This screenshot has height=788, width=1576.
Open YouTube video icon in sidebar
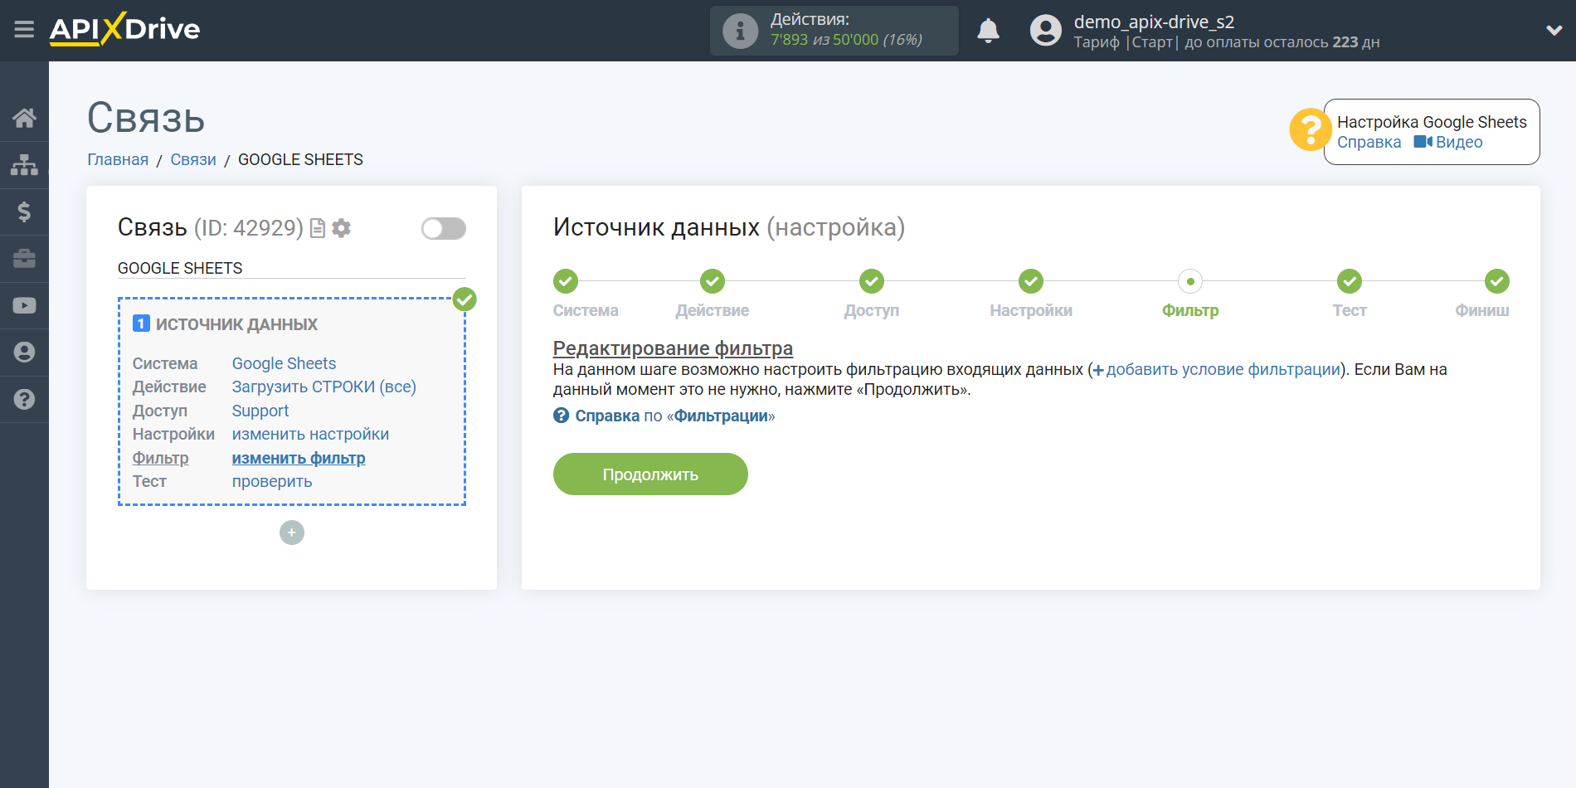pos(24,305)
